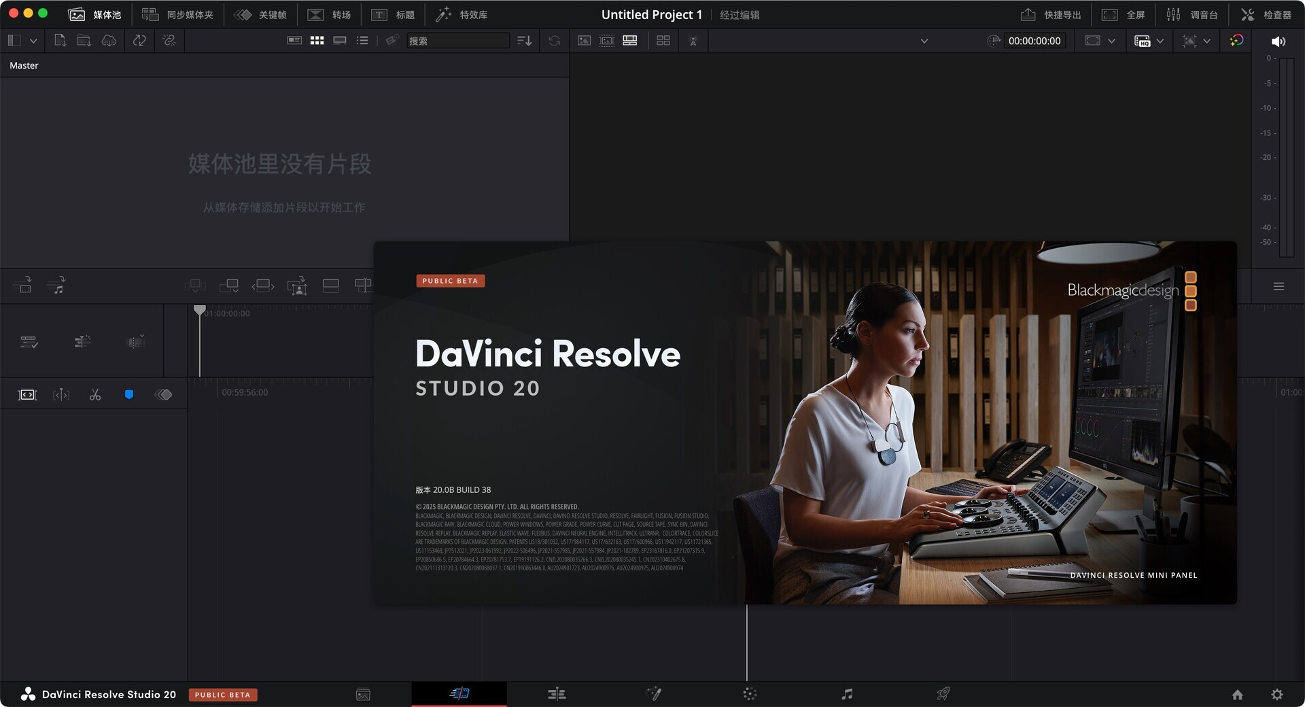
Task: Toggle the 媒体池 panel
Action: [x=94, y=14]
